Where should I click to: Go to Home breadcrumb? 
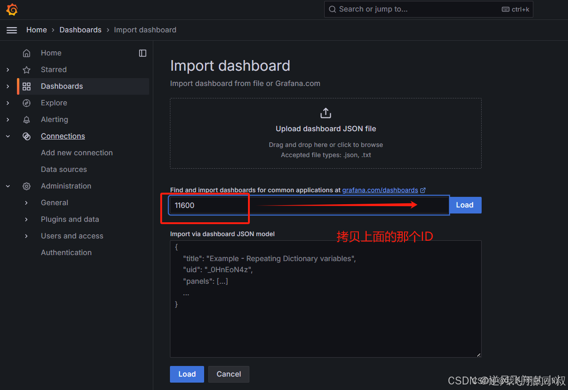click(36, 30)
